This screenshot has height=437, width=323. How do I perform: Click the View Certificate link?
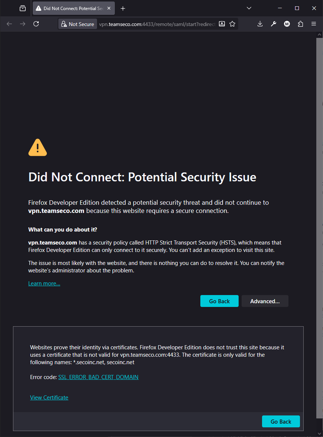coord(49,398)
